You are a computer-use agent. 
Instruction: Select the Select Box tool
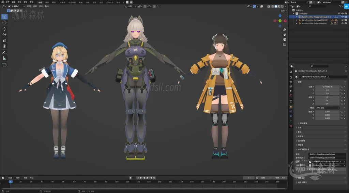click(x=4, y=17)
